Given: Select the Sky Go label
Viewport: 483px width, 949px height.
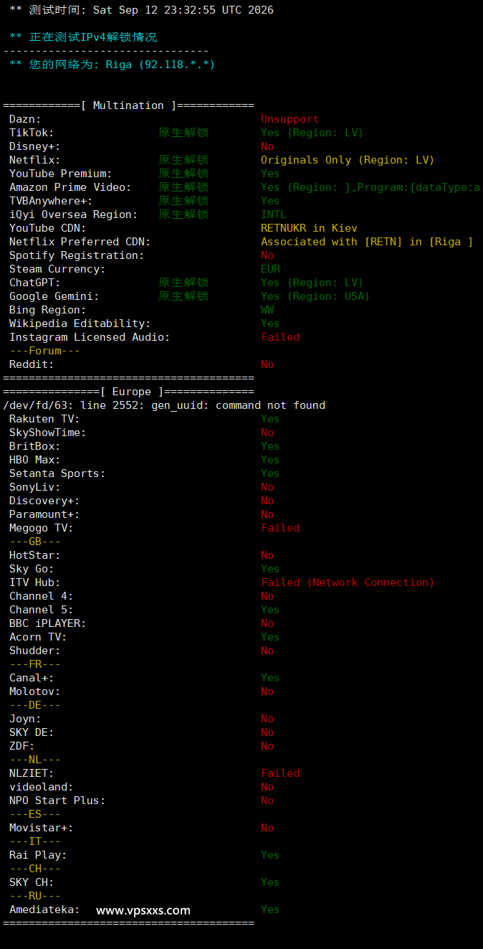Looking at the screenshot, I should tap(32, 569).
